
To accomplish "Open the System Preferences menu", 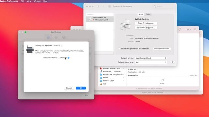I will pos(9,1).
